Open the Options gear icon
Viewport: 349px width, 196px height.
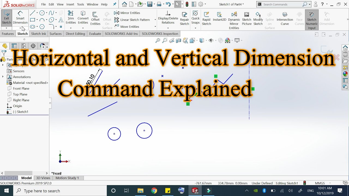201,4
